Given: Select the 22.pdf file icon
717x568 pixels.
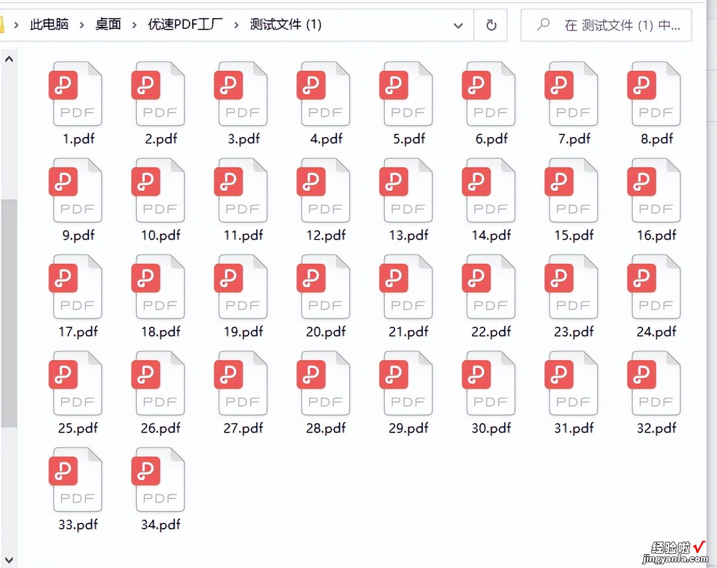Looking at the screenshot, I should pos(489,287).
